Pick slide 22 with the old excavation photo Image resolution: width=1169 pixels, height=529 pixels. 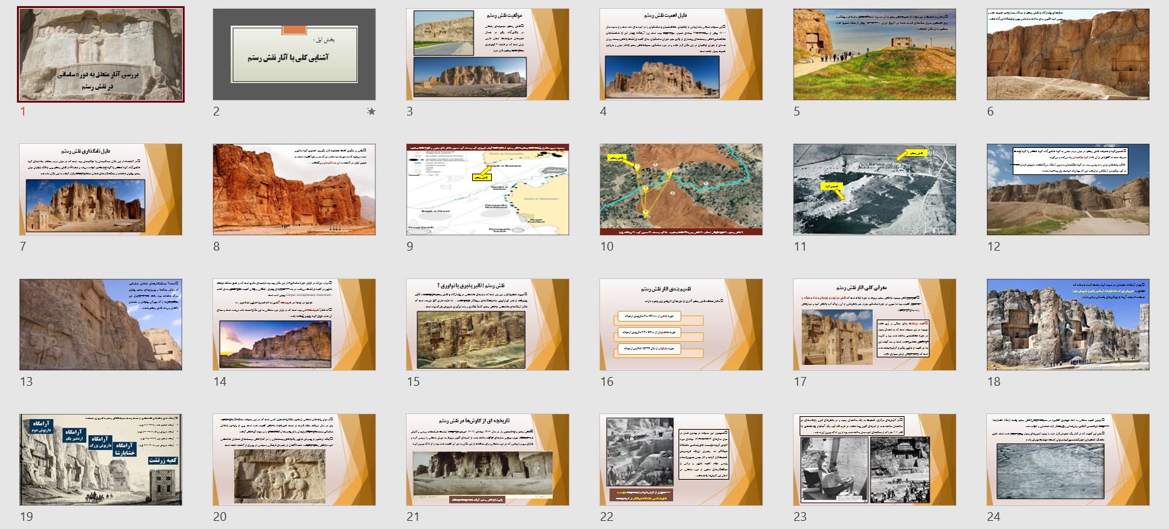pyautogui.click(x=681, y=459)
